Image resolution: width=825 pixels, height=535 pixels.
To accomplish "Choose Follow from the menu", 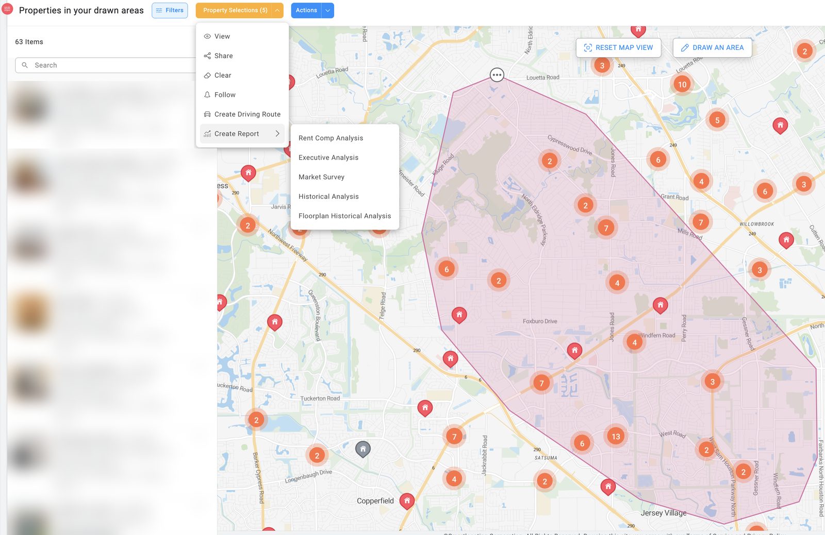I will coord(242,95).
